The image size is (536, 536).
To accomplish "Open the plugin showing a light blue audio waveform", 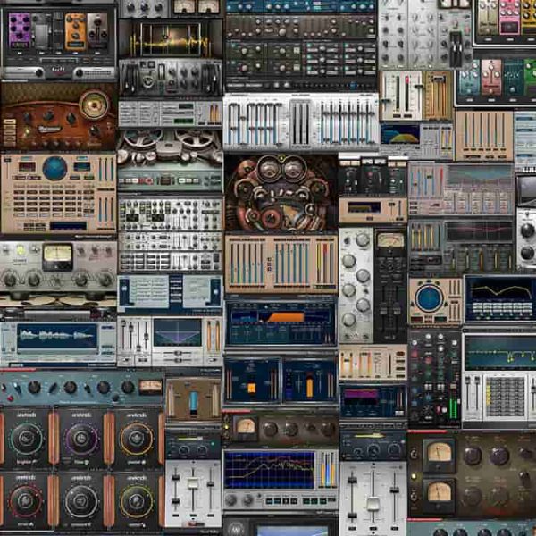I will 58,344.
